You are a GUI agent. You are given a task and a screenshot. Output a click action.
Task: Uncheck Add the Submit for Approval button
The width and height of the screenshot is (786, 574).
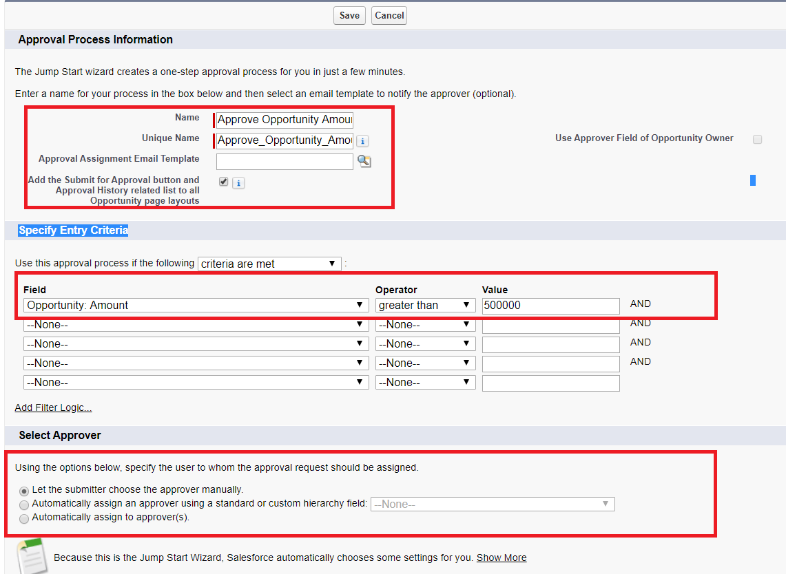223,182
